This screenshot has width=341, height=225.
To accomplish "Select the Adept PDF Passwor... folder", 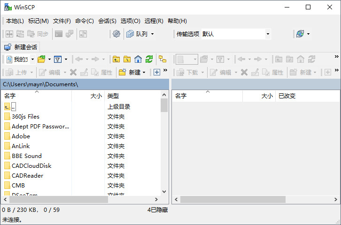I will (37, 126).
